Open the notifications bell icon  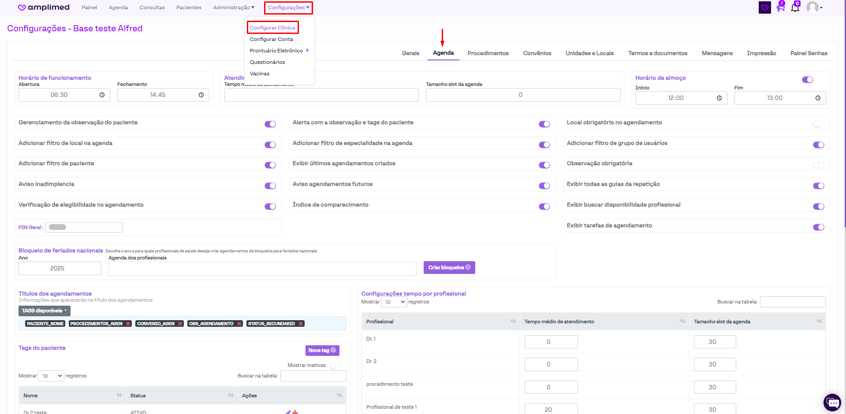click(795, 7)
